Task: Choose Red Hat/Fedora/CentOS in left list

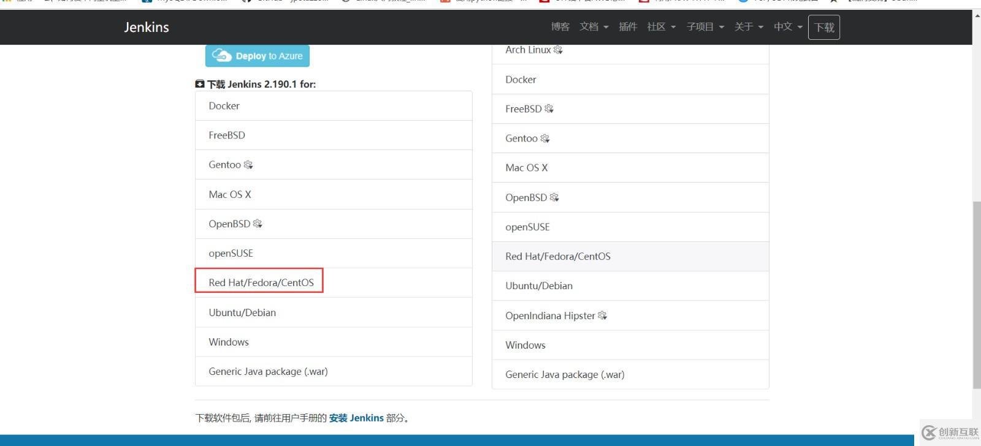Action: (x=334, y=283)
